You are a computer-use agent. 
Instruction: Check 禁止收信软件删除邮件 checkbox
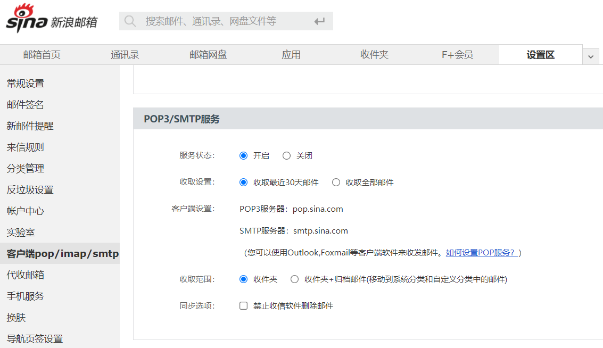(243, 306)
